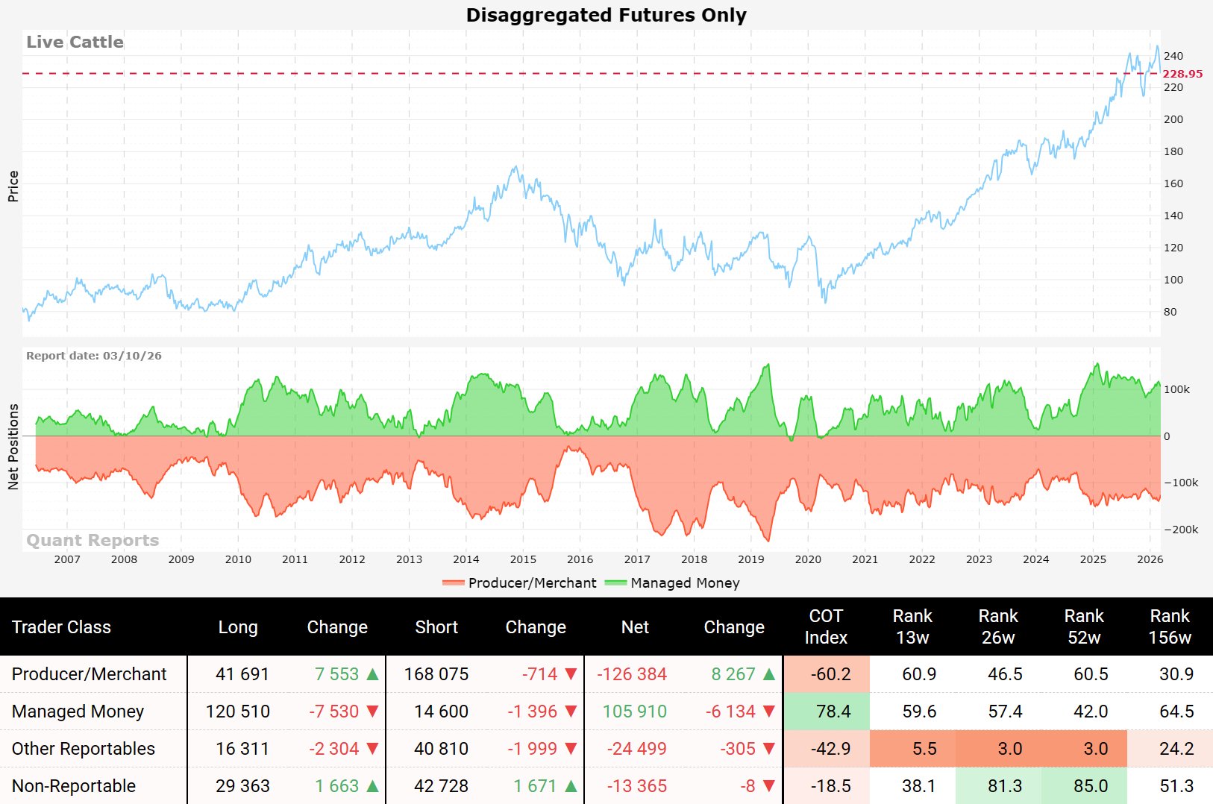1213x804 pixels.
Task: Click the red down arrow beside -8
Action: point(769,786)
